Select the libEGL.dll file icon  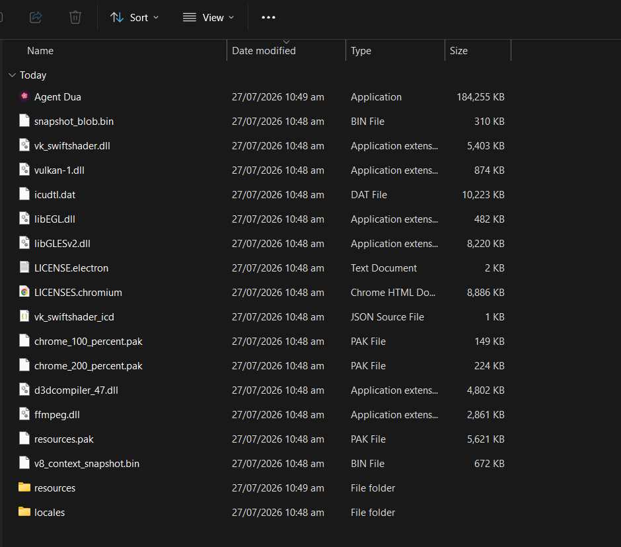click(24, 219)
